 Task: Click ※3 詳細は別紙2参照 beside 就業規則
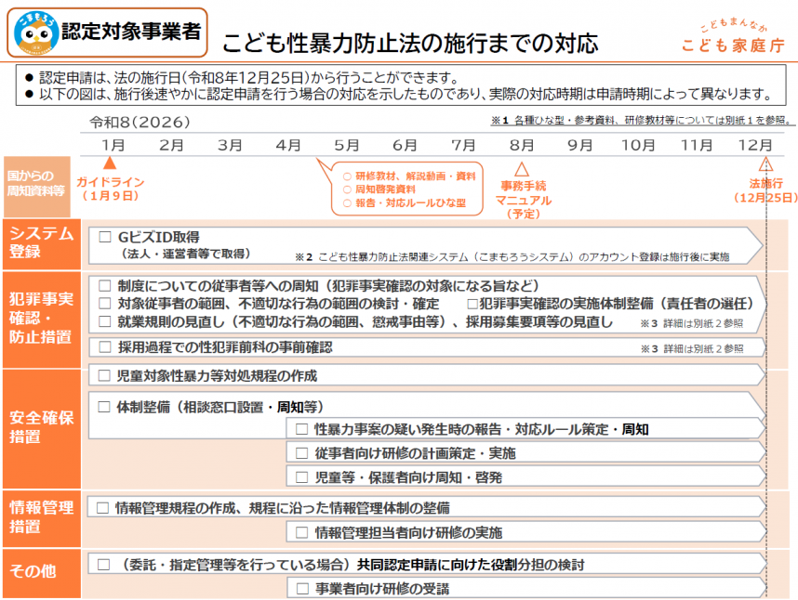[692, 323]
